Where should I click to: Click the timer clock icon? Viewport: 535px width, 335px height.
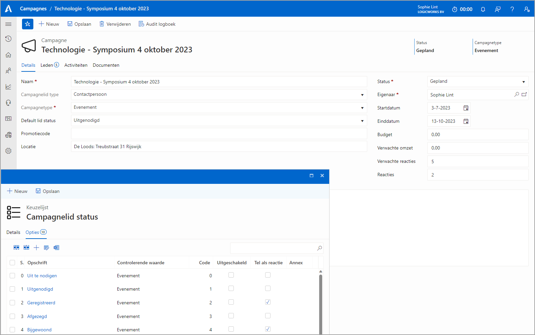tap(455, 9)
